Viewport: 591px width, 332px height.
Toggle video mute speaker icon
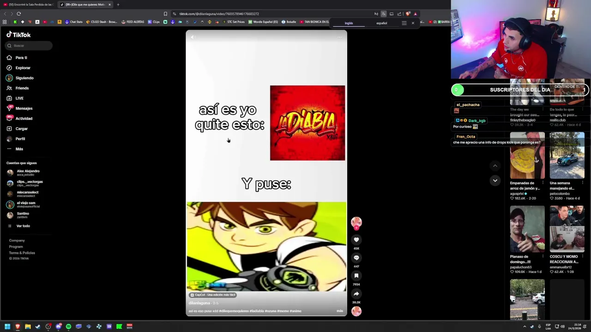tap(193, 37)
